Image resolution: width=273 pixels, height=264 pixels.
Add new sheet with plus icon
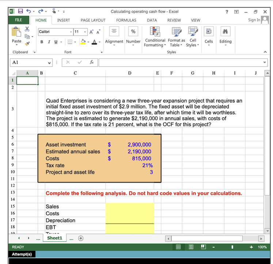click(81, 238)
